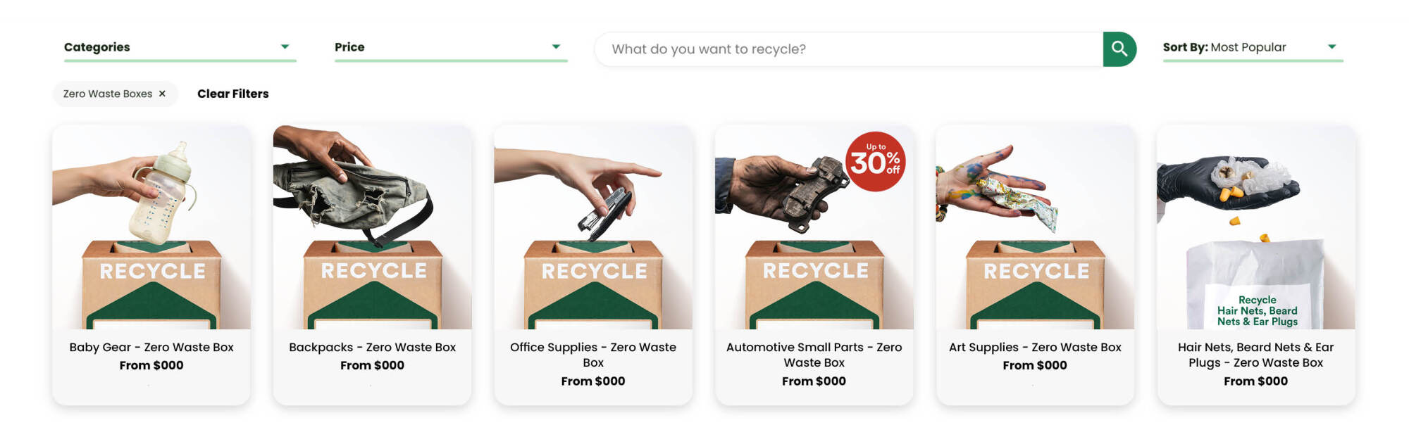Open the Sort By Most Popular dropdown

tap(1253, 47)
